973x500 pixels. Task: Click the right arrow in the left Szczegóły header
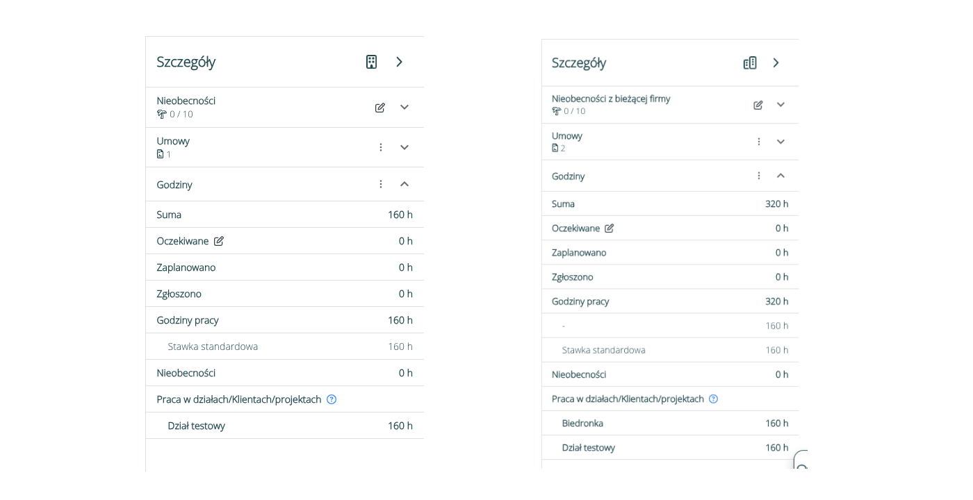pos(400,62)
